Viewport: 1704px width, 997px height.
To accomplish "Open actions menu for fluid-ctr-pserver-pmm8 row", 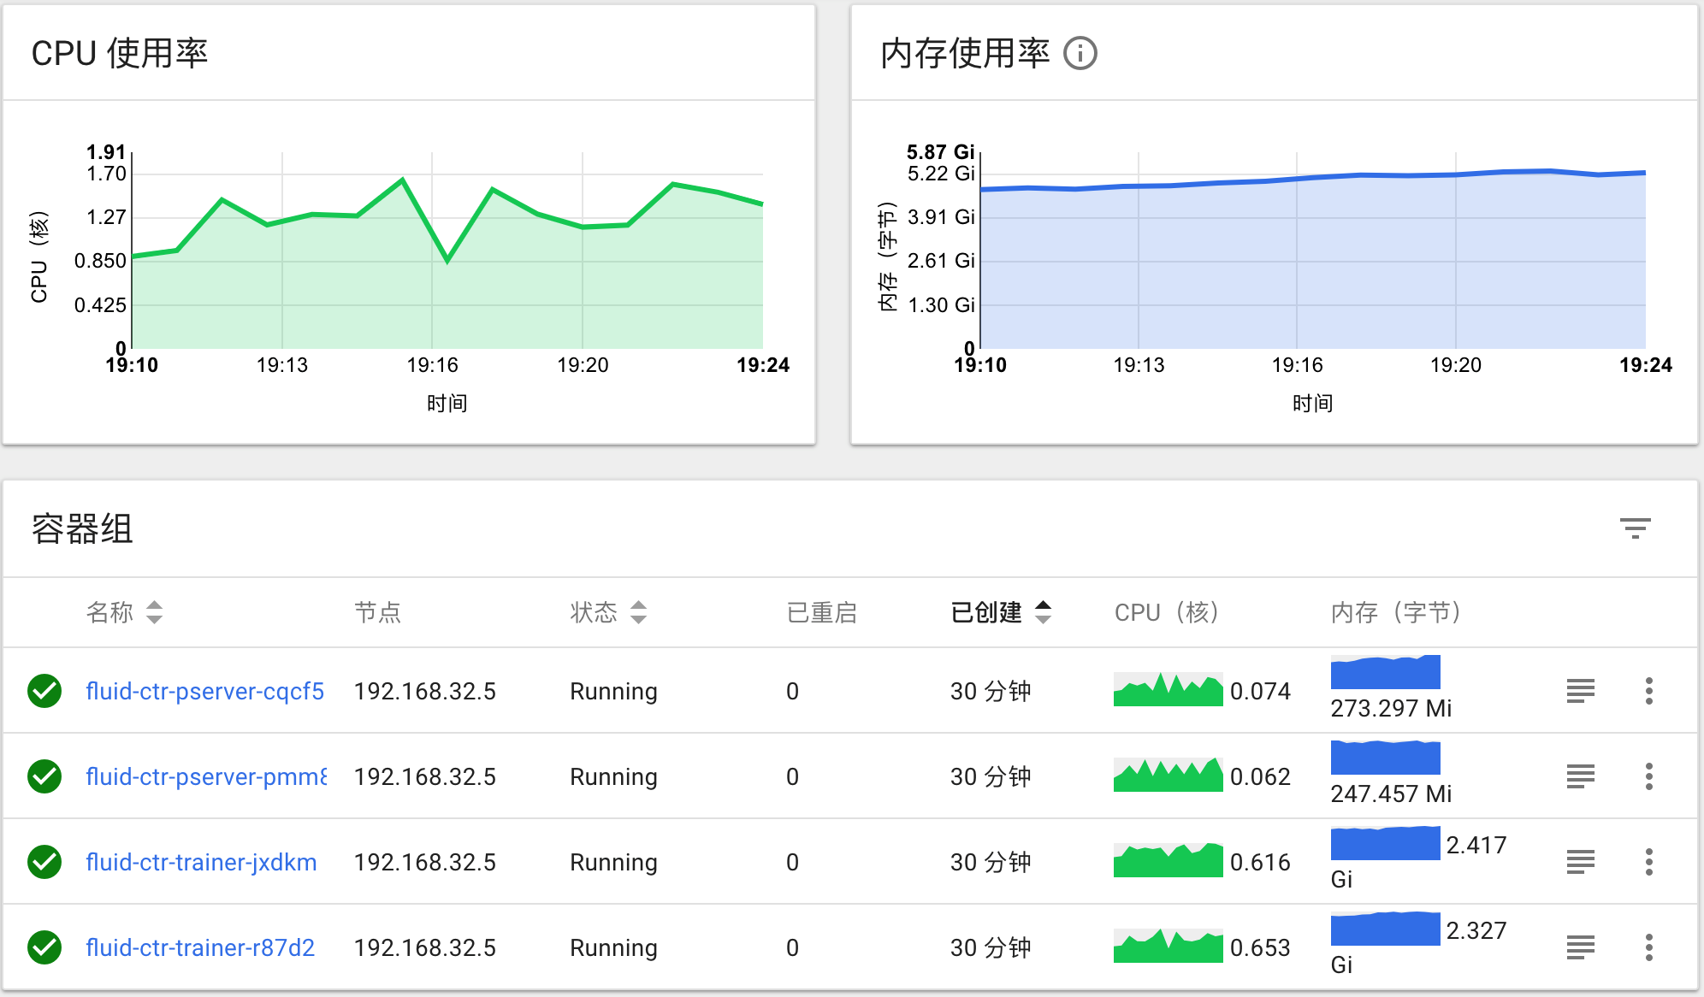I will (1648, 776).
